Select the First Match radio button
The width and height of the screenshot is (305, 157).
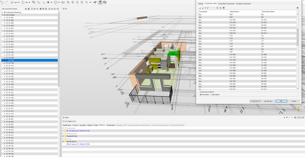click(x=201, y=94)
